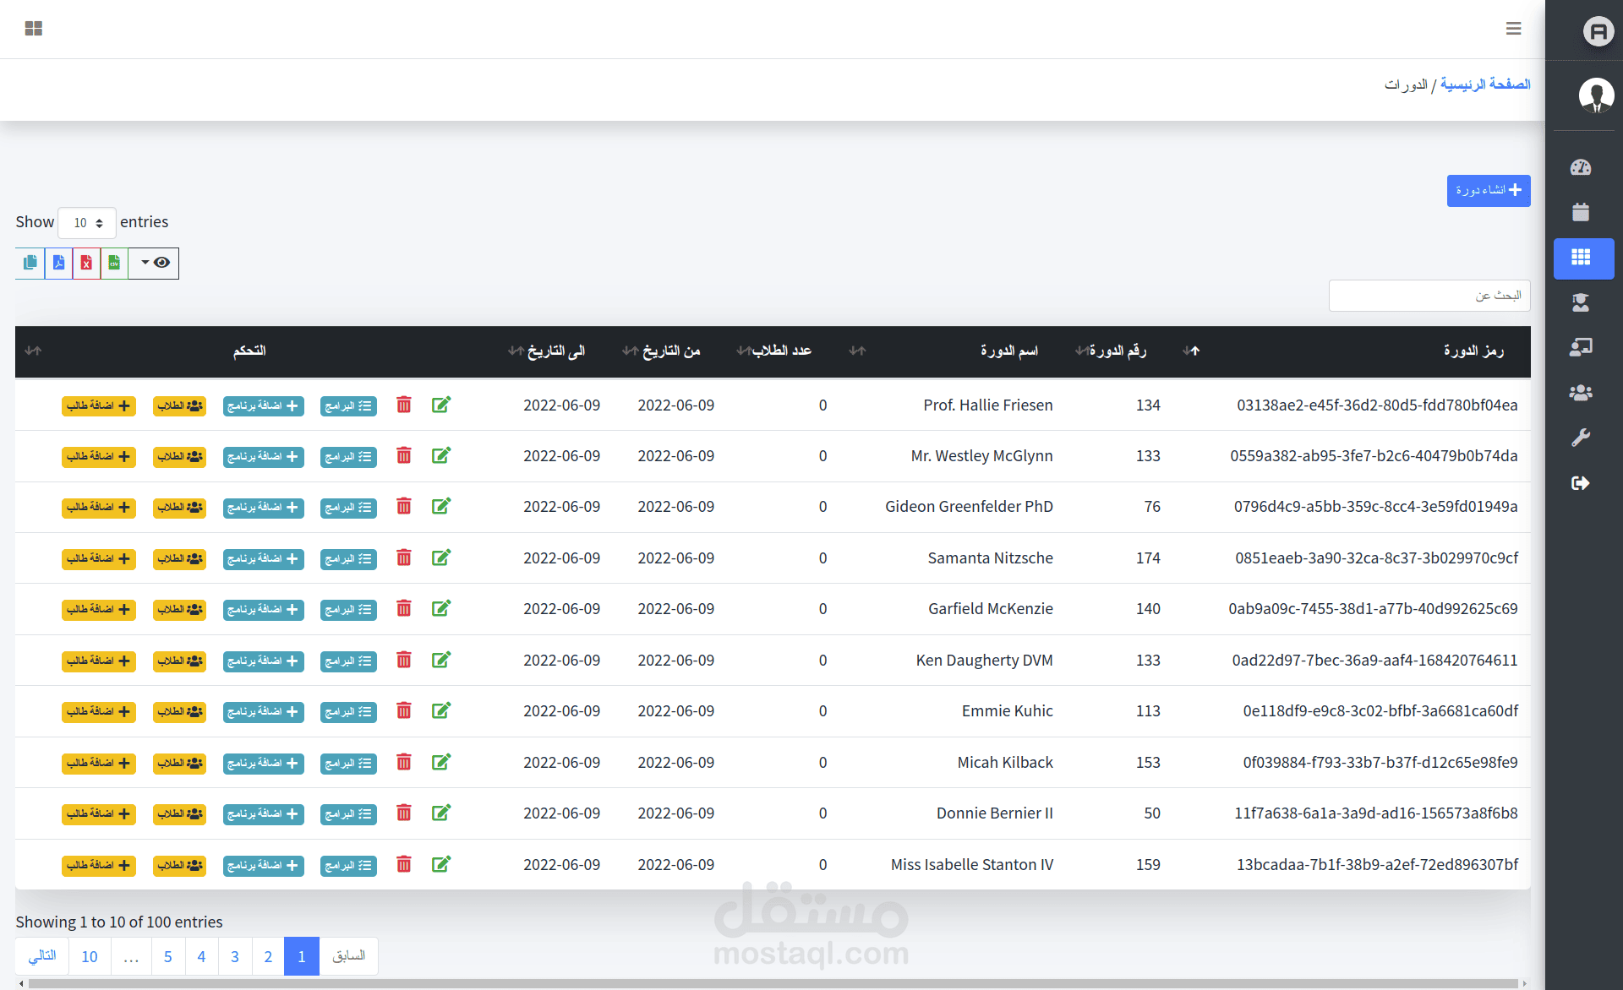Open the wrench settings icon in sidebar
The image size is (1623, 990).
coord(1581,438)
